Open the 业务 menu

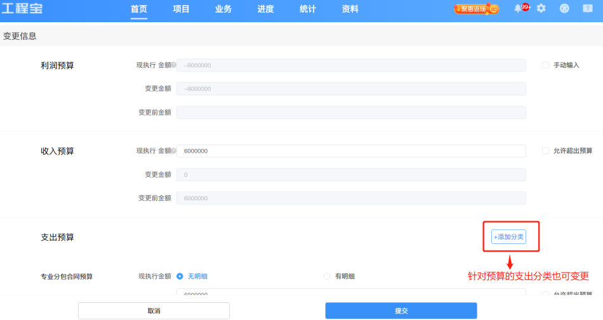click(223, 9)
